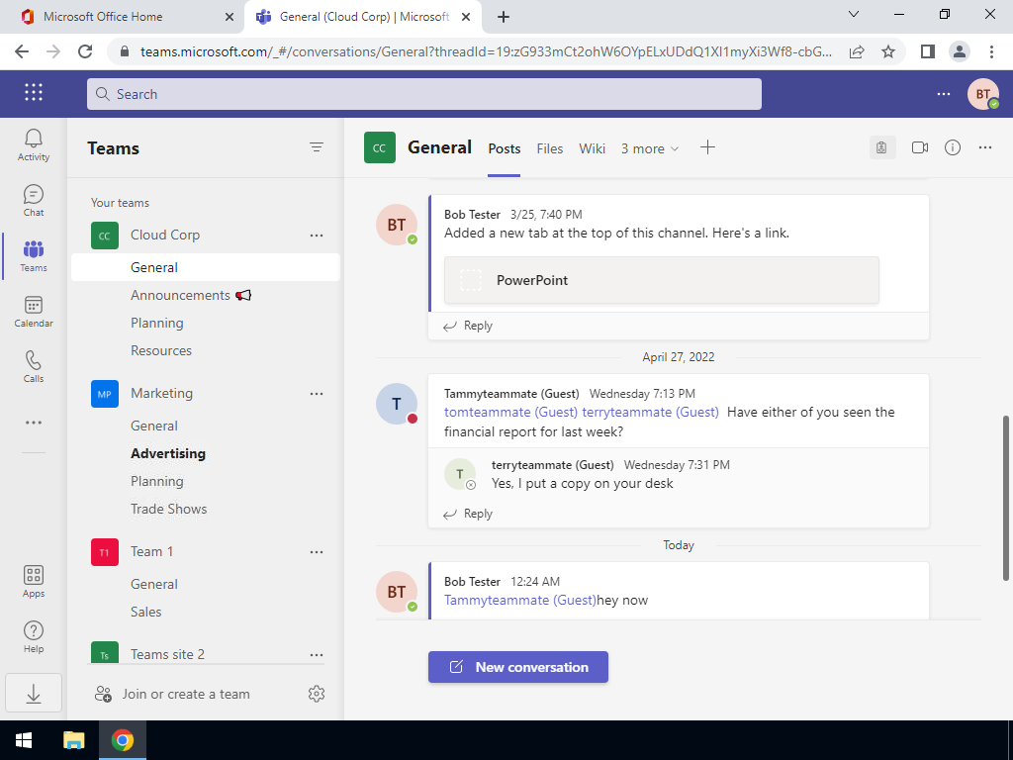Switch to Microsoft Office Home browser tab
1013x760 pixels.
click(121, 17)
